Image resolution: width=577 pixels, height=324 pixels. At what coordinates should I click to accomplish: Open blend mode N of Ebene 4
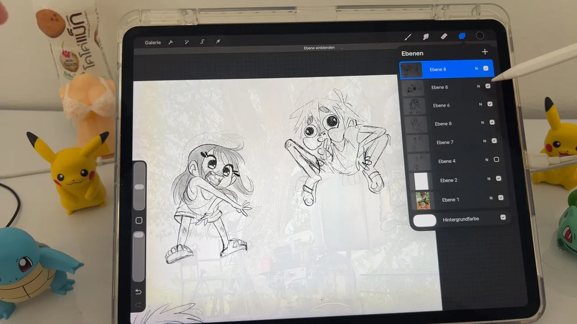(487, 160)
